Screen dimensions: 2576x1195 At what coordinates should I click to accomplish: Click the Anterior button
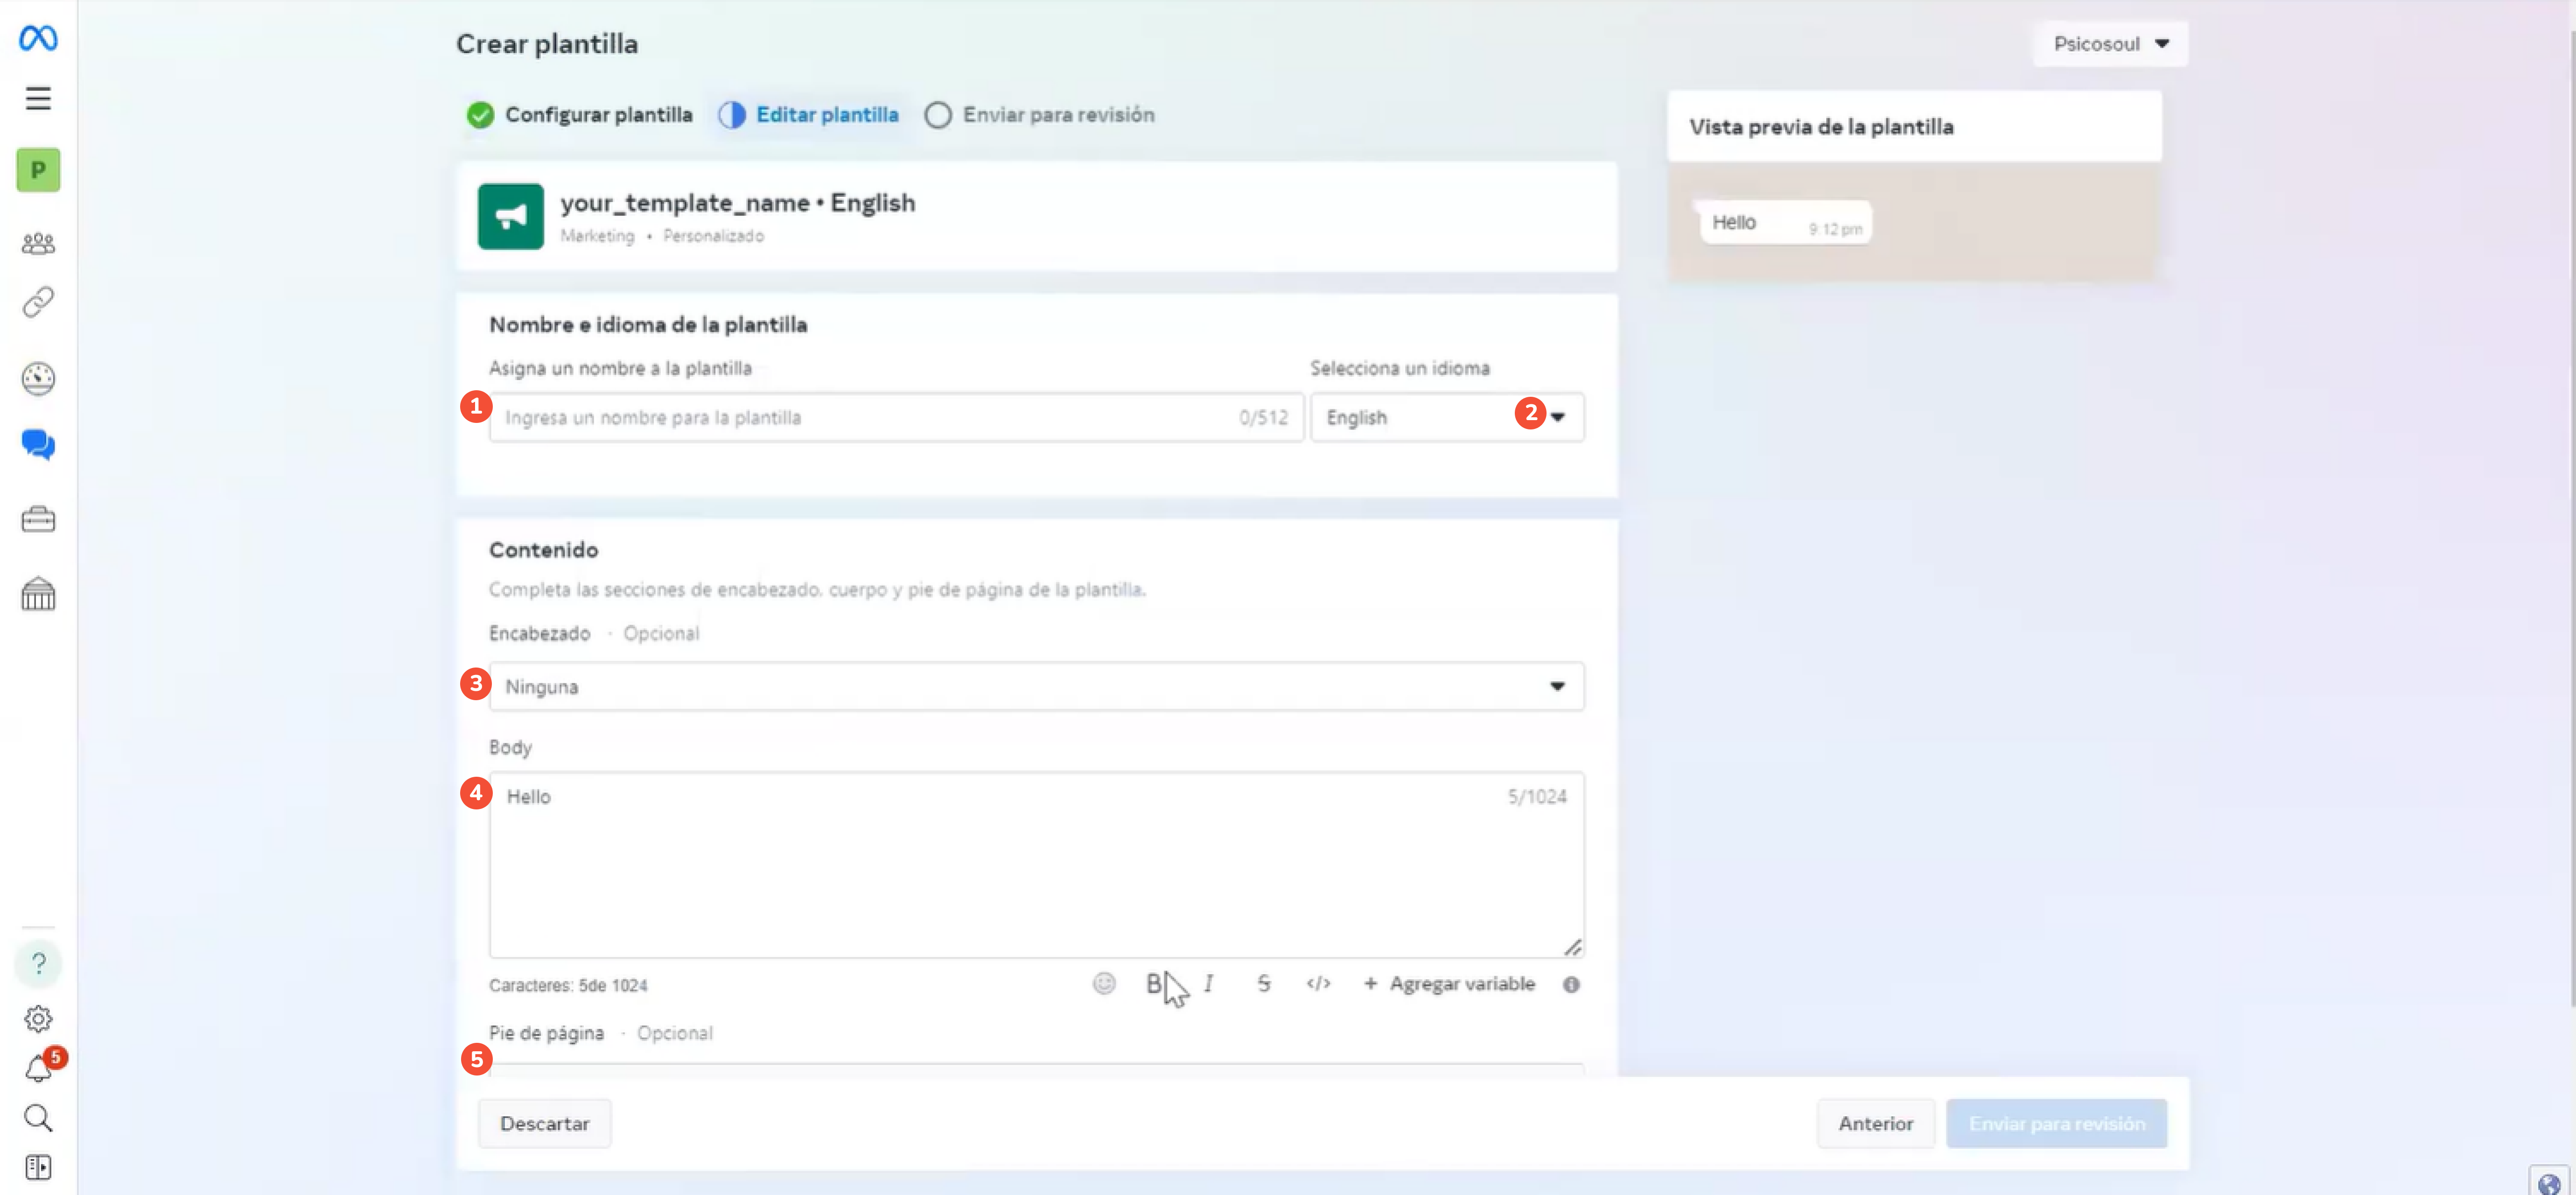[x=1875, y=1124]
